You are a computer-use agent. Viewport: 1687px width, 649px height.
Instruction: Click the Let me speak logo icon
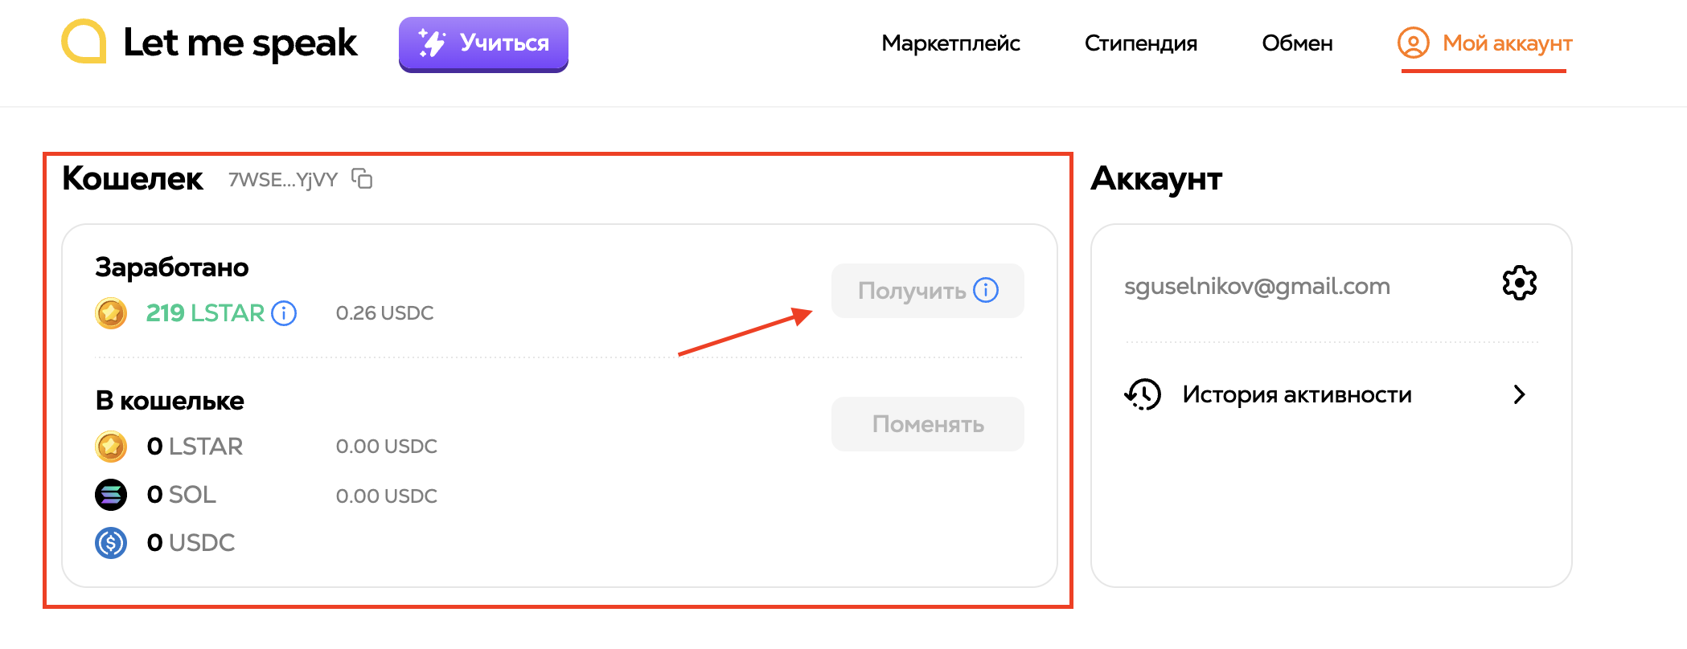84,41
